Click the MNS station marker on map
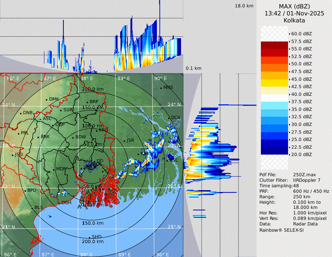The height and width of the screenshot is (257, 332). (x=161, y=88)
